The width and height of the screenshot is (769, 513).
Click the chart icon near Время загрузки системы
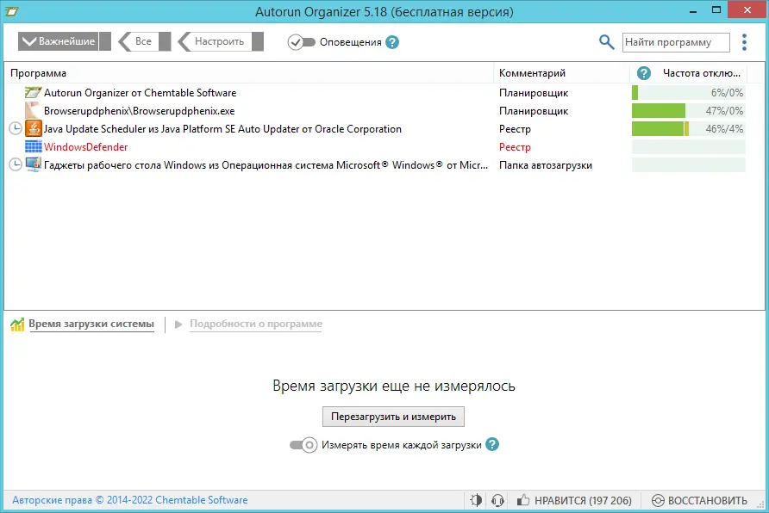click(x=17, y=324)
